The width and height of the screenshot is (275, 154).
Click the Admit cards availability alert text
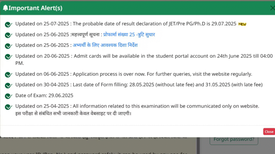144,60
